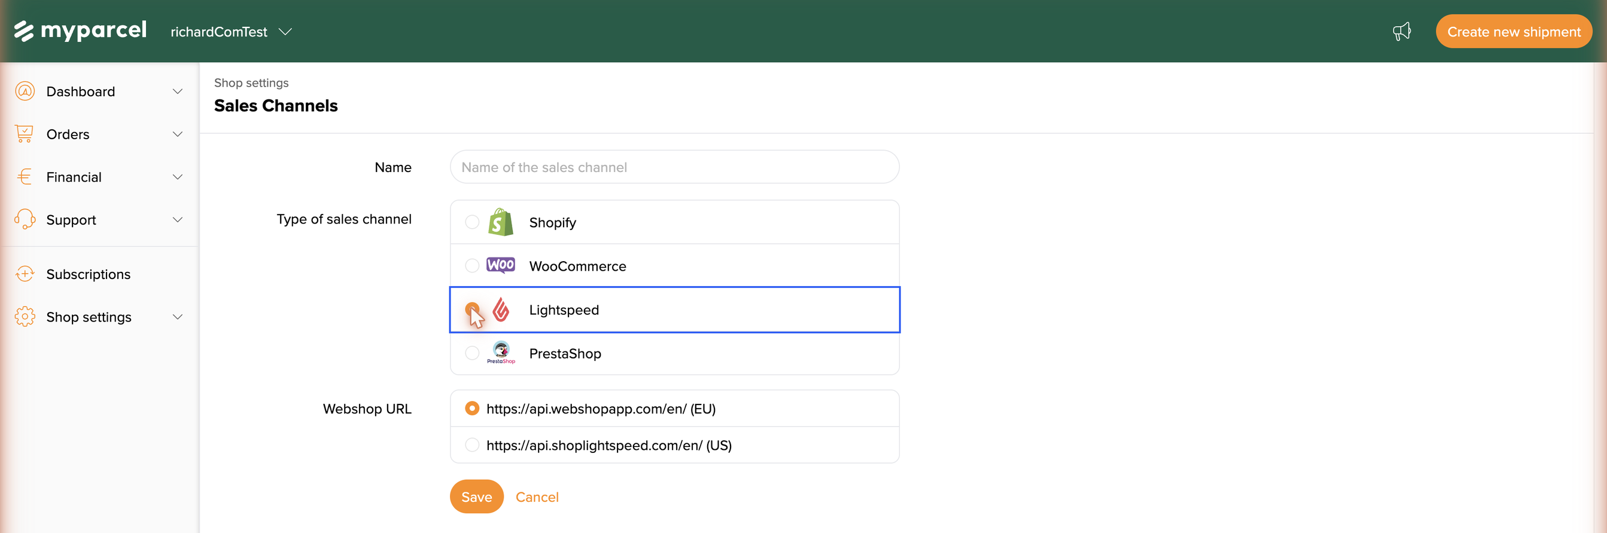Open the richardComTest shop dropdown

point(231,32)
